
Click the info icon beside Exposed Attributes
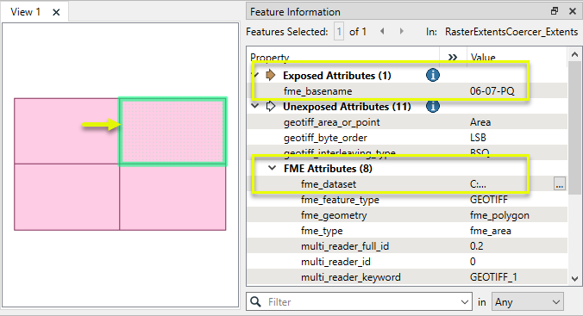pos(432,76)
